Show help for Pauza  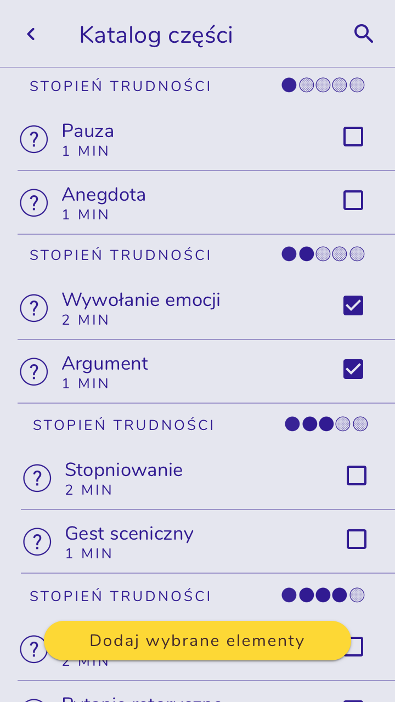click(34, 139)
